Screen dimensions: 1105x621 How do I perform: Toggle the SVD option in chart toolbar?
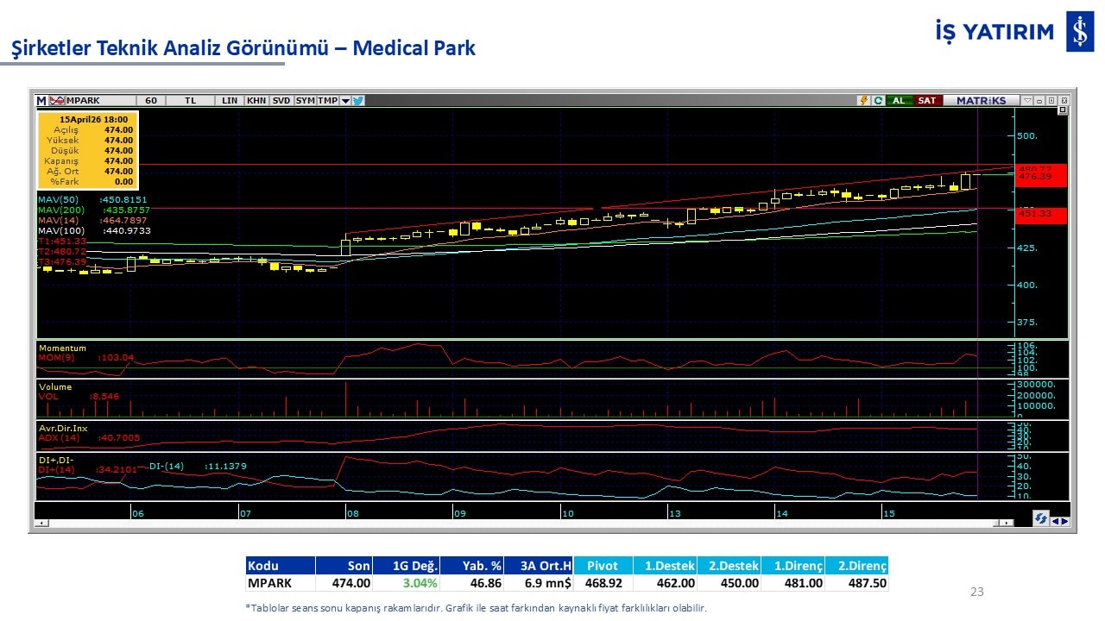(x=281, y=101)
